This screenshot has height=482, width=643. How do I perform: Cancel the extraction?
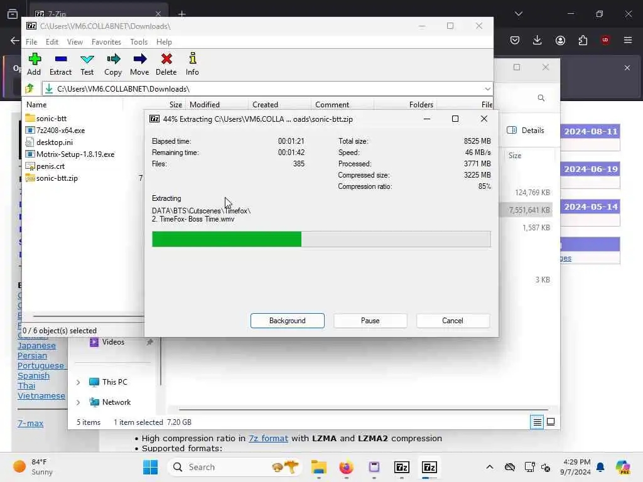click(453, 321)
